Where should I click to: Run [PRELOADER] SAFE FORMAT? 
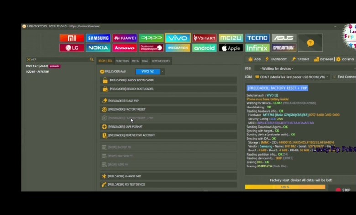click(x=169, y=127)
